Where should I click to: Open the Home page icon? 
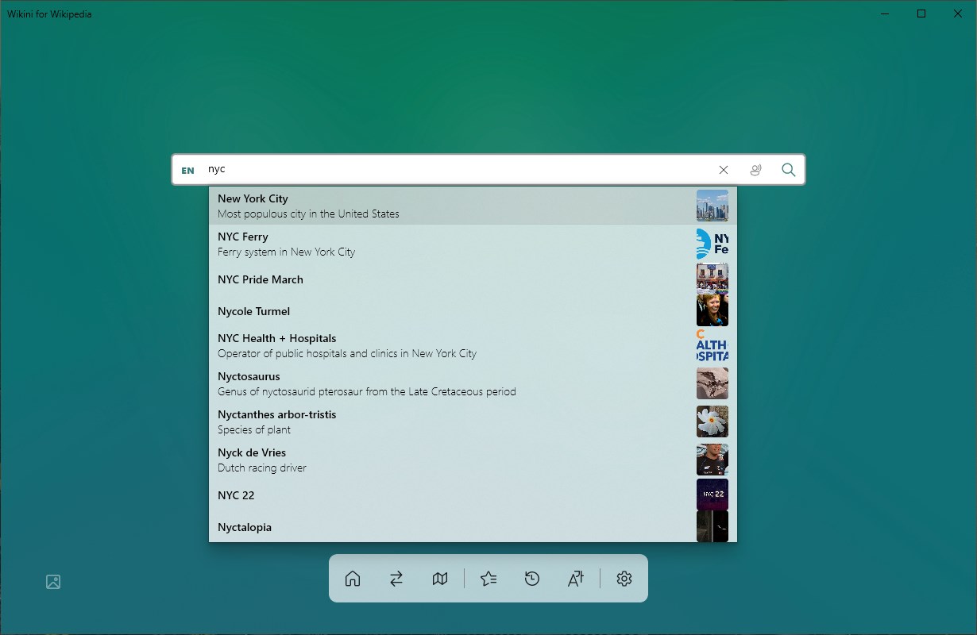(x=353, y=579)
